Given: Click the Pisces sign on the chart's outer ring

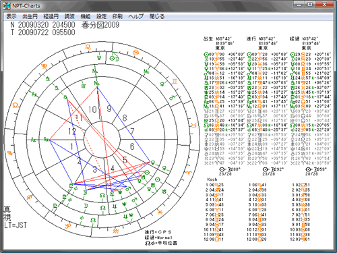Looking at the screenshot, I should click(160, 212).
